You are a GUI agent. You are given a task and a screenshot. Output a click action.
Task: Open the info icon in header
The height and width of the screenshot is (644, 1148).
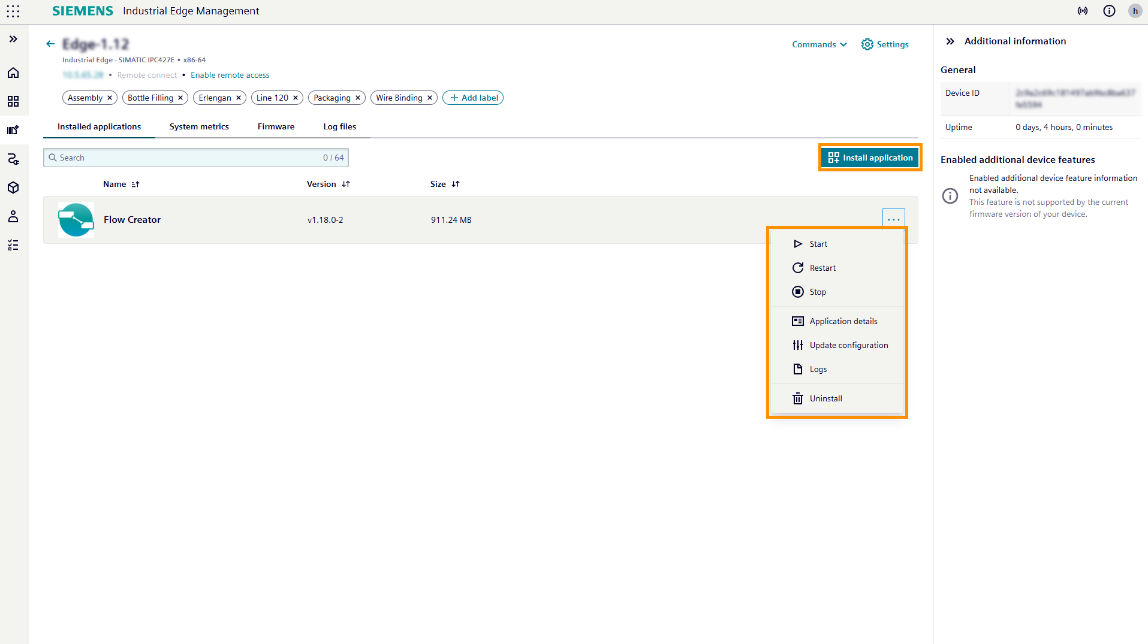(1109, 11)
